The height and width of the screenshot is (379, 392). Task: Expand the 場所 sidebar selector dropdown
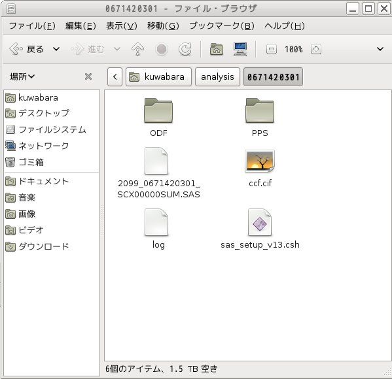[x=22, y=76]
